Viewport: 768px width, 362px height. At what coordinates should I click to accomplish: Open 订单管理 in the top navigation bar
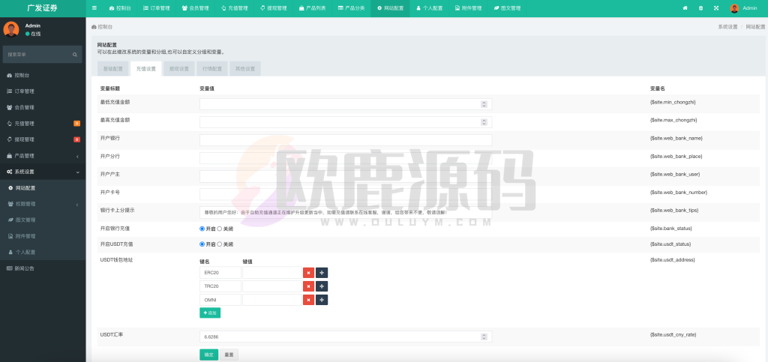157,8
